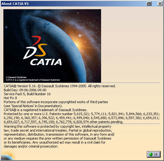
Task: Click the print icon in title bar
Action: [x=149, y=4]
